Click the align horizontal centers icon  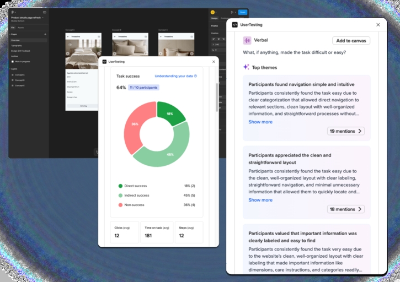(218, 39)
